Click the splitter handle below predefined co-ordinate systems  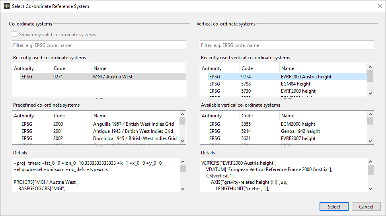pyautogui.click(x=99, y=146)
